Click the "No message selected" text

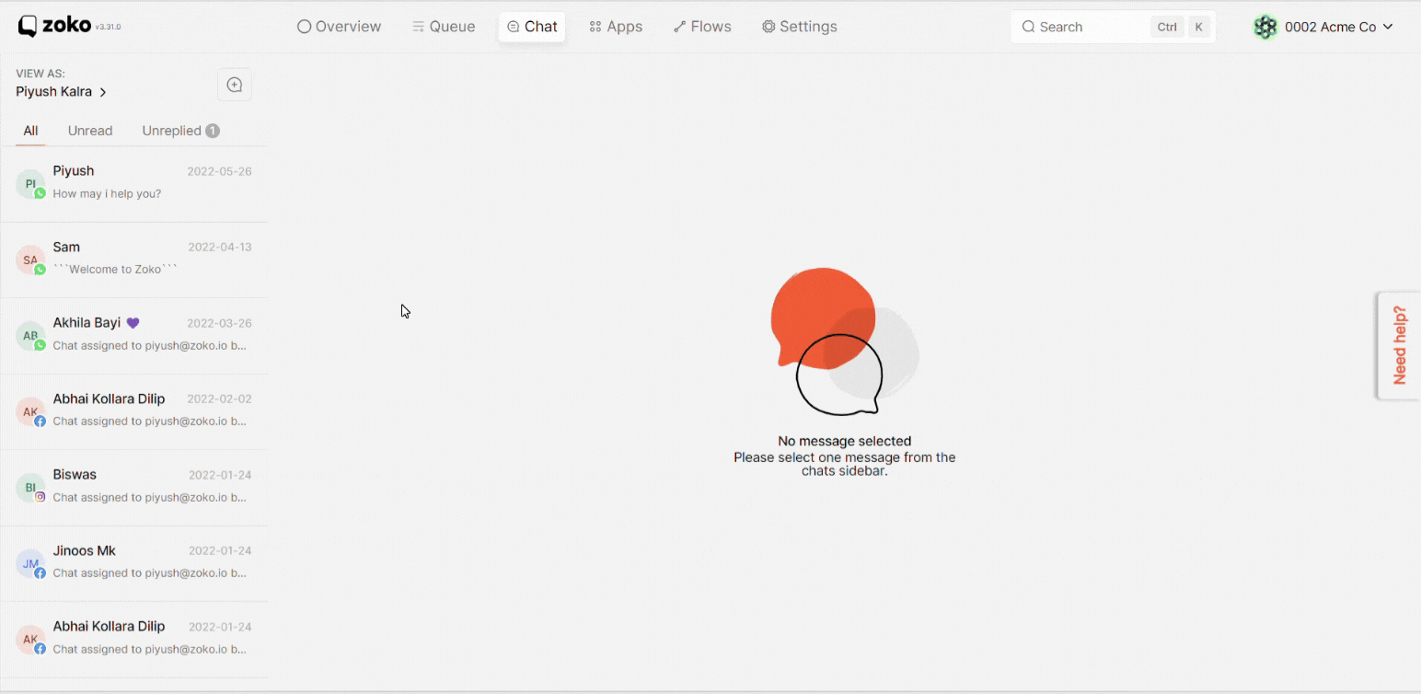pos(845,441)
